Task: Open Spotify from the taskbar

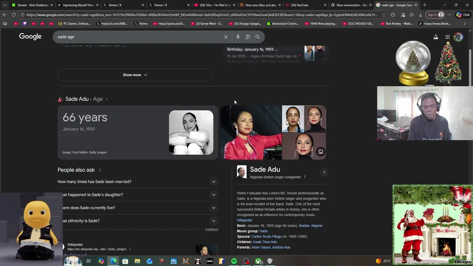Action: click(x=234, y=261)
